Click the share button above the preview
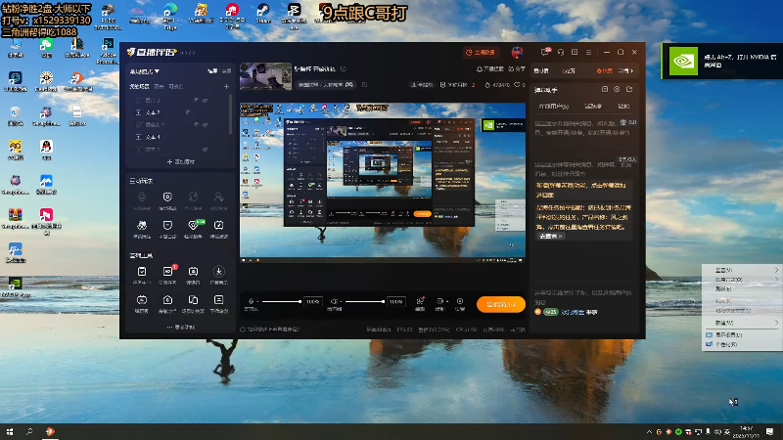The height and width of the screenshot is (440, 783). click(x=517, y=69)
